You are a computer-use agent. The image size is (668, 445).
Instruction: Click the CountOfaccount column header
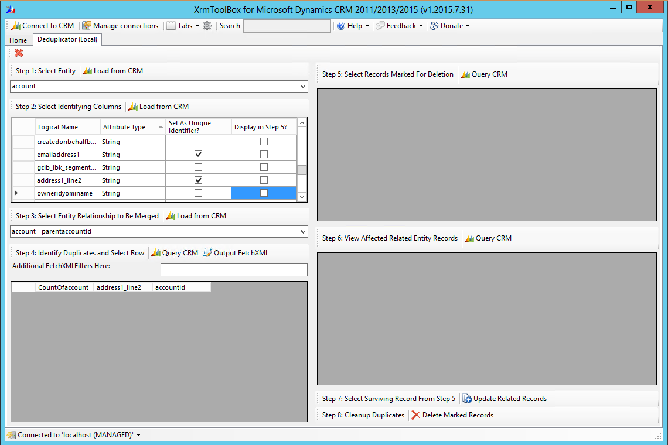click(64, 287)
